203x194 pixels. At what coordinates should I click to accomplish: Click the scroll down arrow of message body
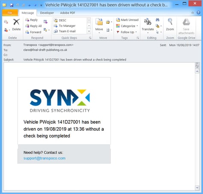pos(197,188)
